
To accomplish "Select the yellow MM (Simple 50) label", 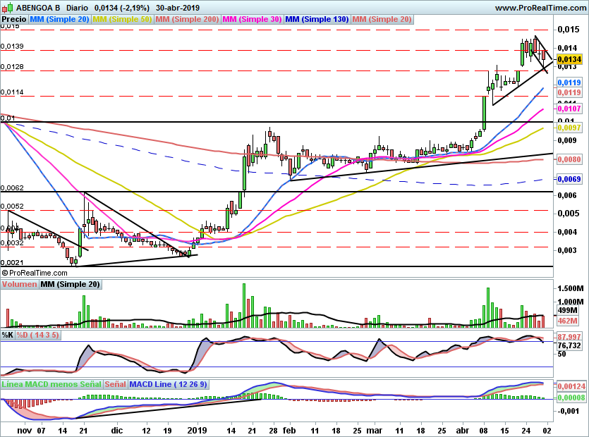I will tap(122, 19).
